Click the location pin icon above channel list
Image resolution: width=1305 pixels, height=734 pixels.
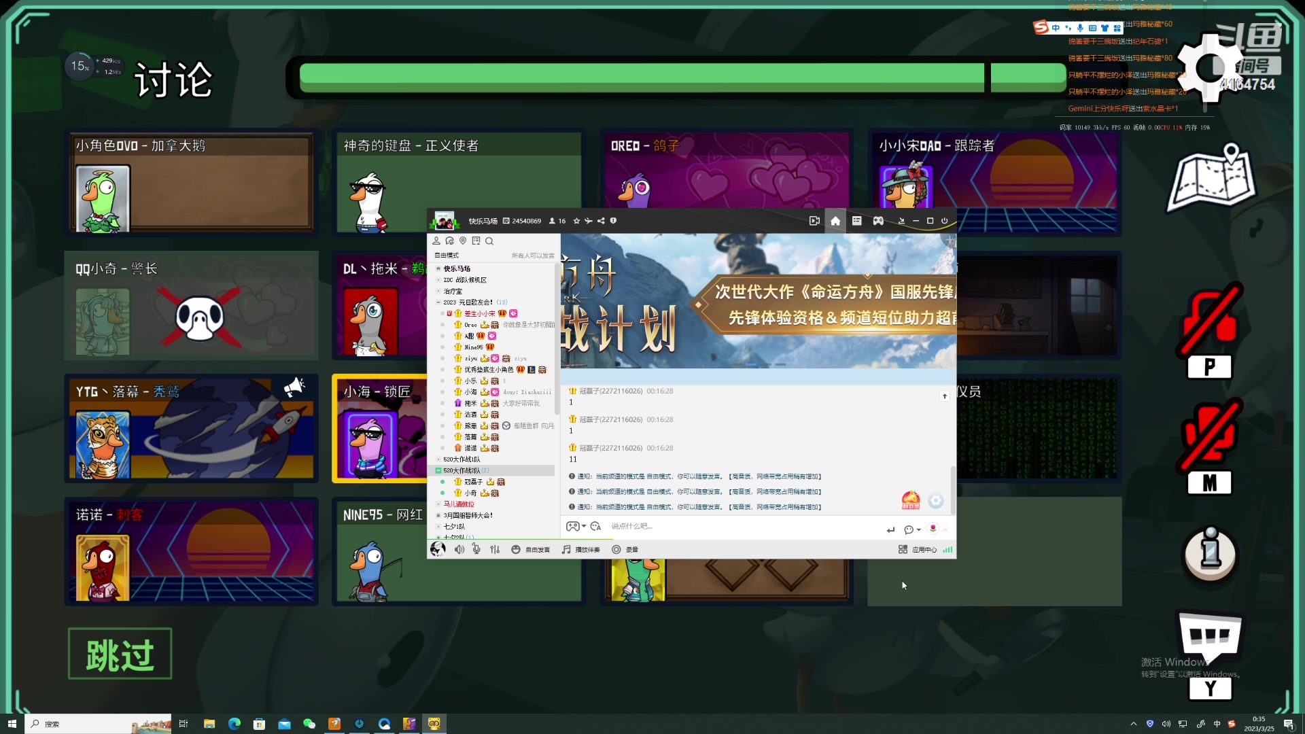click(x=463, y=241)
